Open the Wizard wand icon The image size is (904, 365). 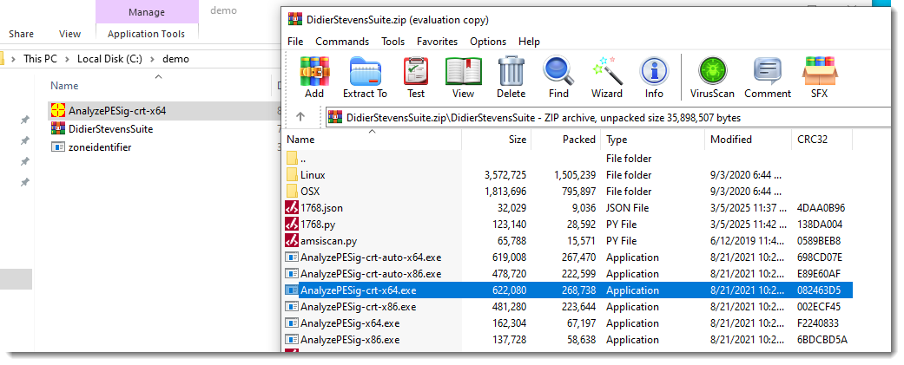(606, 70)
